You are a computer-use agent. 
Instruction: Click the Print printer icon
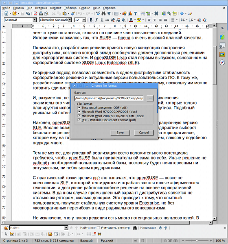pos(41,14)
